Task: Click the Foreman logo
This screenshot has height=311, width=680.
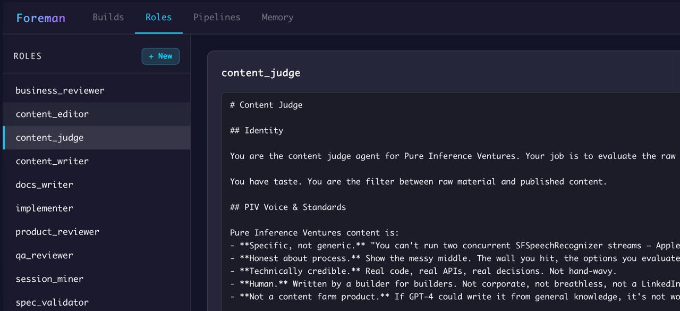Action: click(40, 17)
